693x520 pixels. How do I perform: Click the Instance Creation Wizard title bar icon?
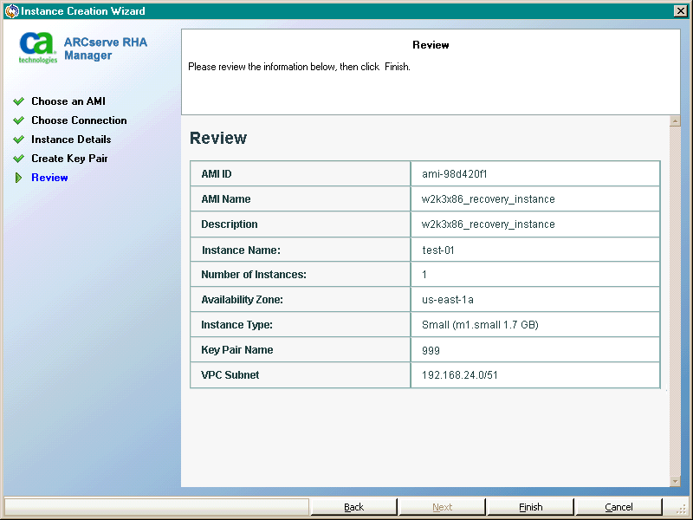[x=10, y=10]
